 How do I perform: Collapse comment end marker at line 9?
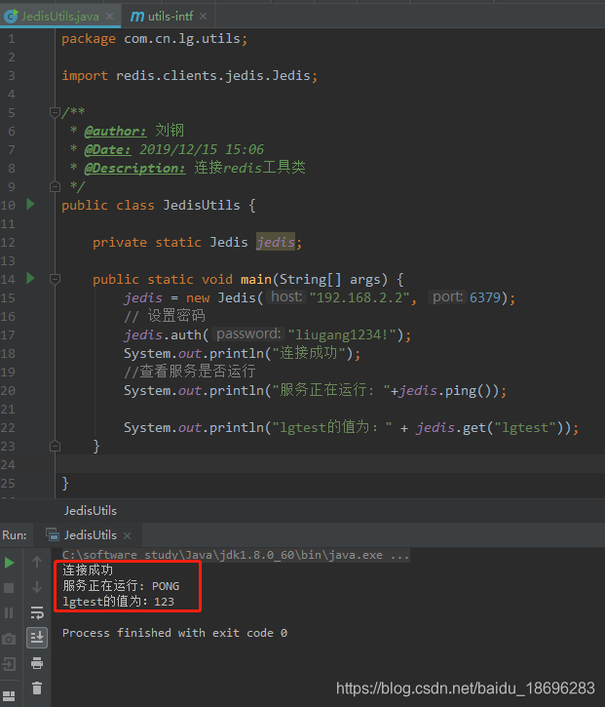point(55,186)
